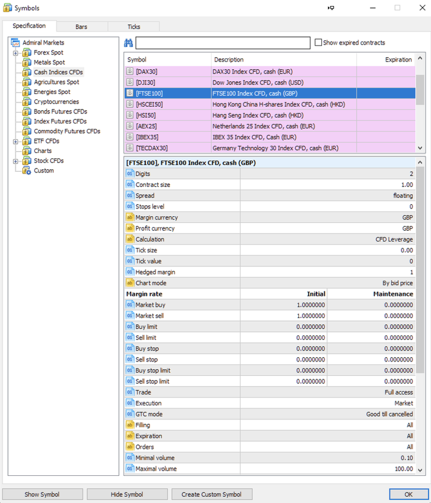Click the 'Good till cancelled' value

[x=389, y=414]
